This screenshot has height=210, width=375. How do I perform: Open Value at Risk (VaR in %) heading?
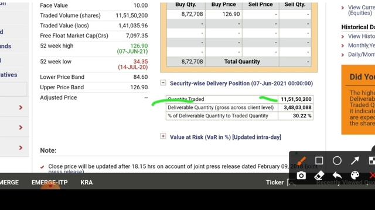pos(225,137)
